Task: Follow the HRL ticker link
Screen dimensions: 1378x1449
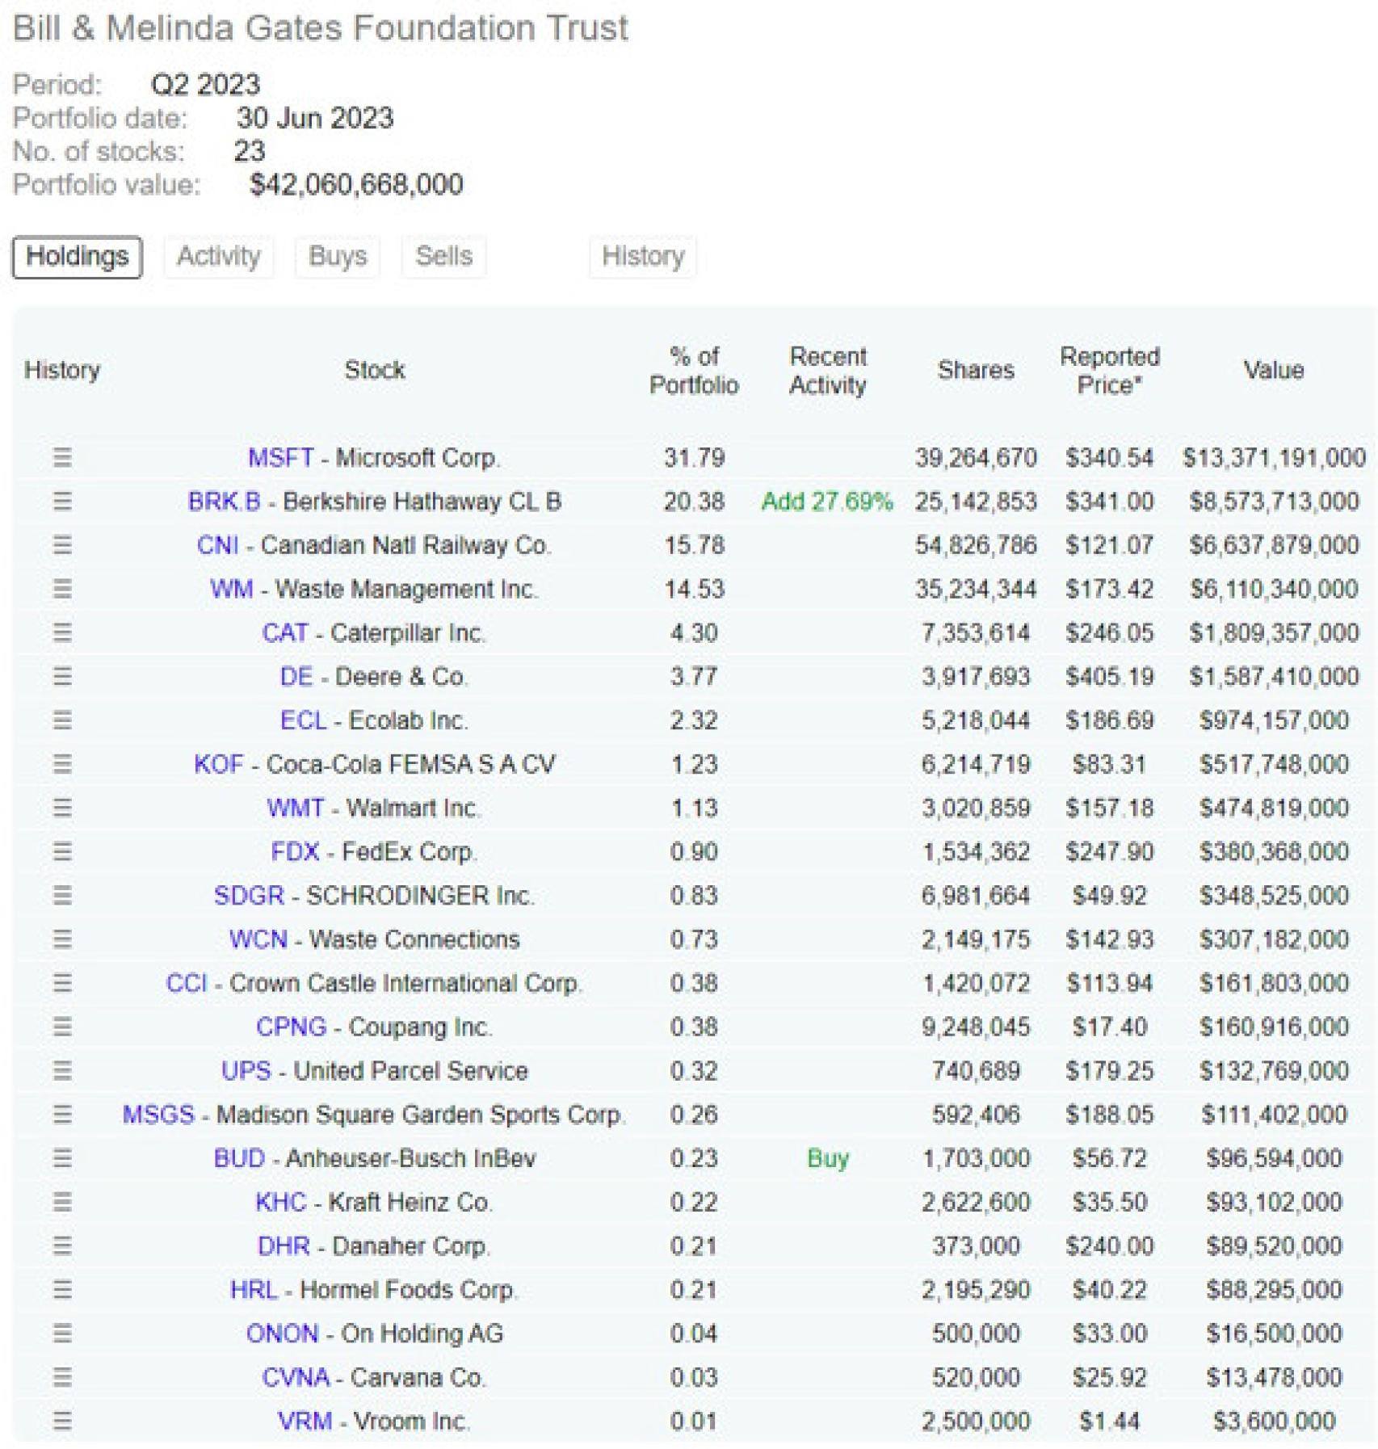Action: [254, 1289]
